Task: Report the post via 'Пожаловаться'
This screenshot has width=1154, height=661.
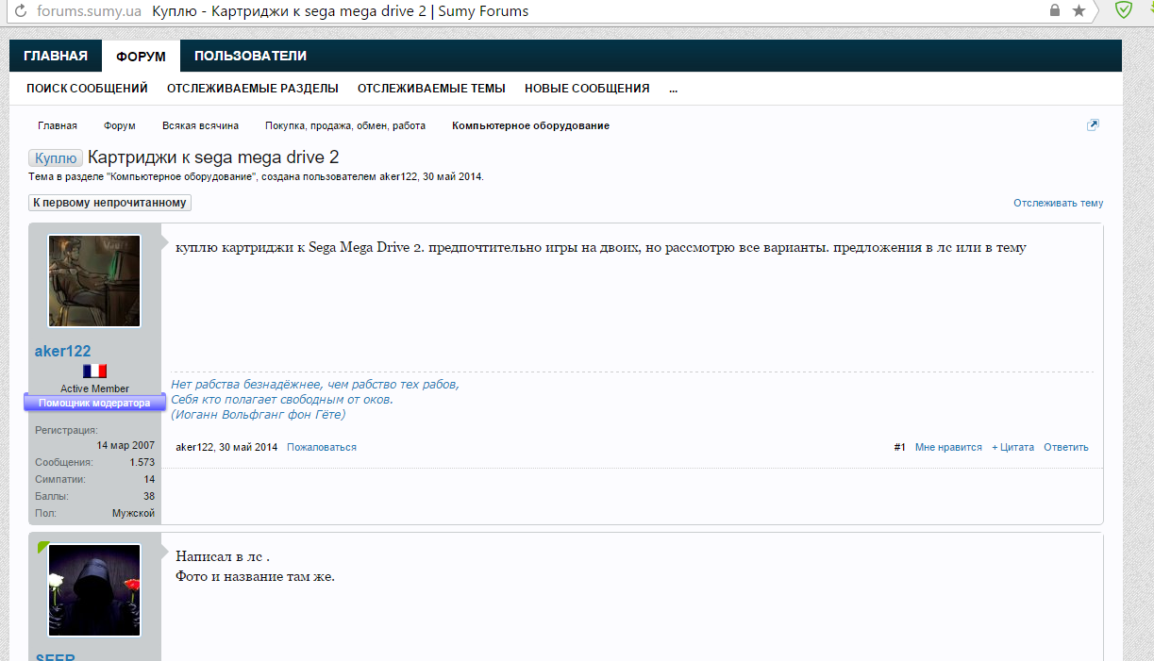Action: [x=322, y=447]
